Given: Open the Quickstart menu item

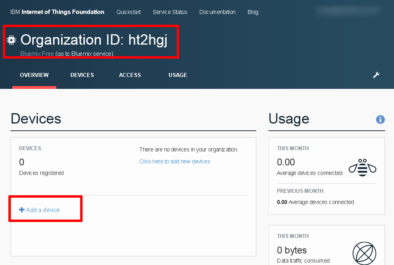Looking at the screenshot, I should pyautogui.click(x=128, y=12).
